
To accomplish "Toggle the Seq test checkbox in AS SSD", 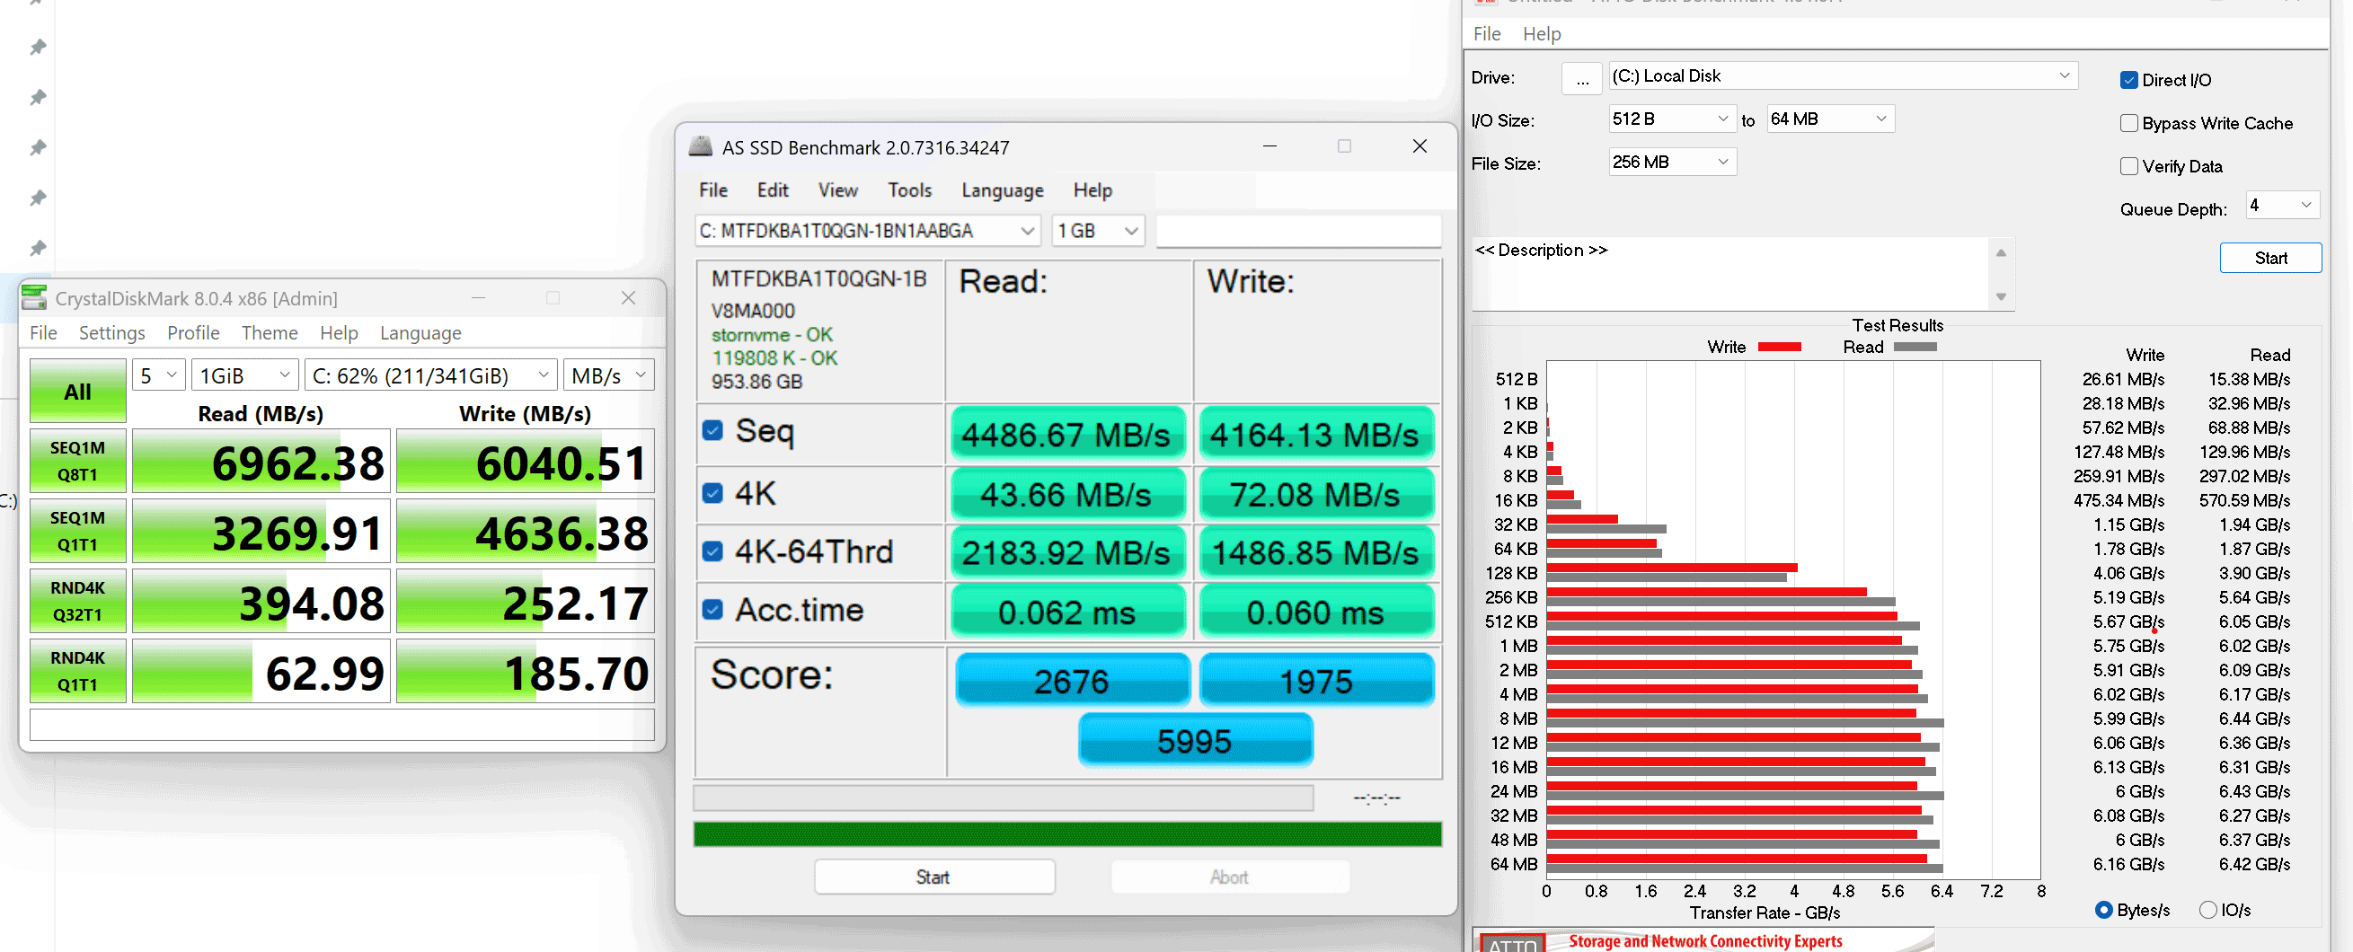I will point(712,430).
